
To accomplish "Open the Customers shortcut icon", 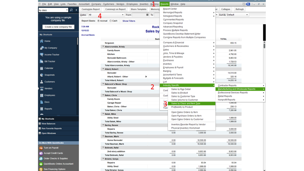I will 41,82.
